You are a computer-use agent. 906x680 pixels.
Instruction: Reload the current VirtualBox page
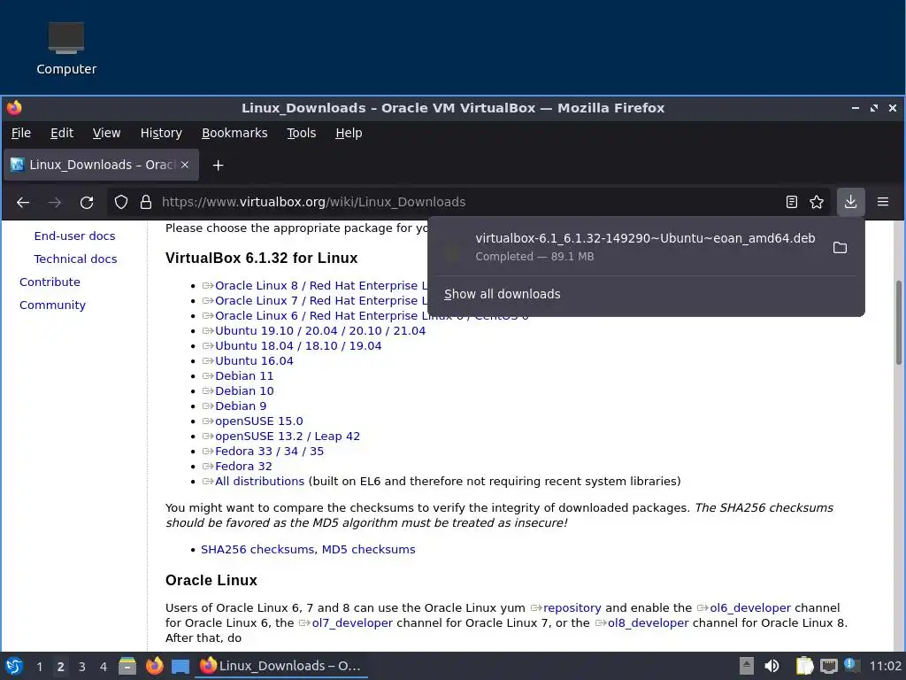click(87, 203)
